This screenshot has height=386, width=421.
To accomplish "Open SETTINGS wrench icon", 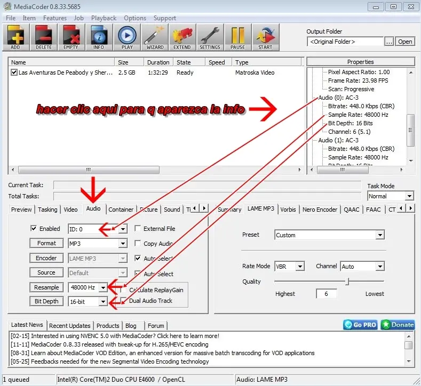I will (x=210, y=37).
